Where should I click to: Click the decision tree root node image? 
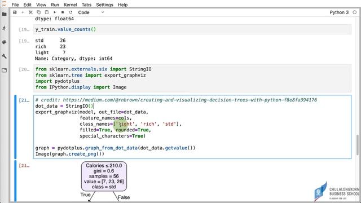point(104,176)
